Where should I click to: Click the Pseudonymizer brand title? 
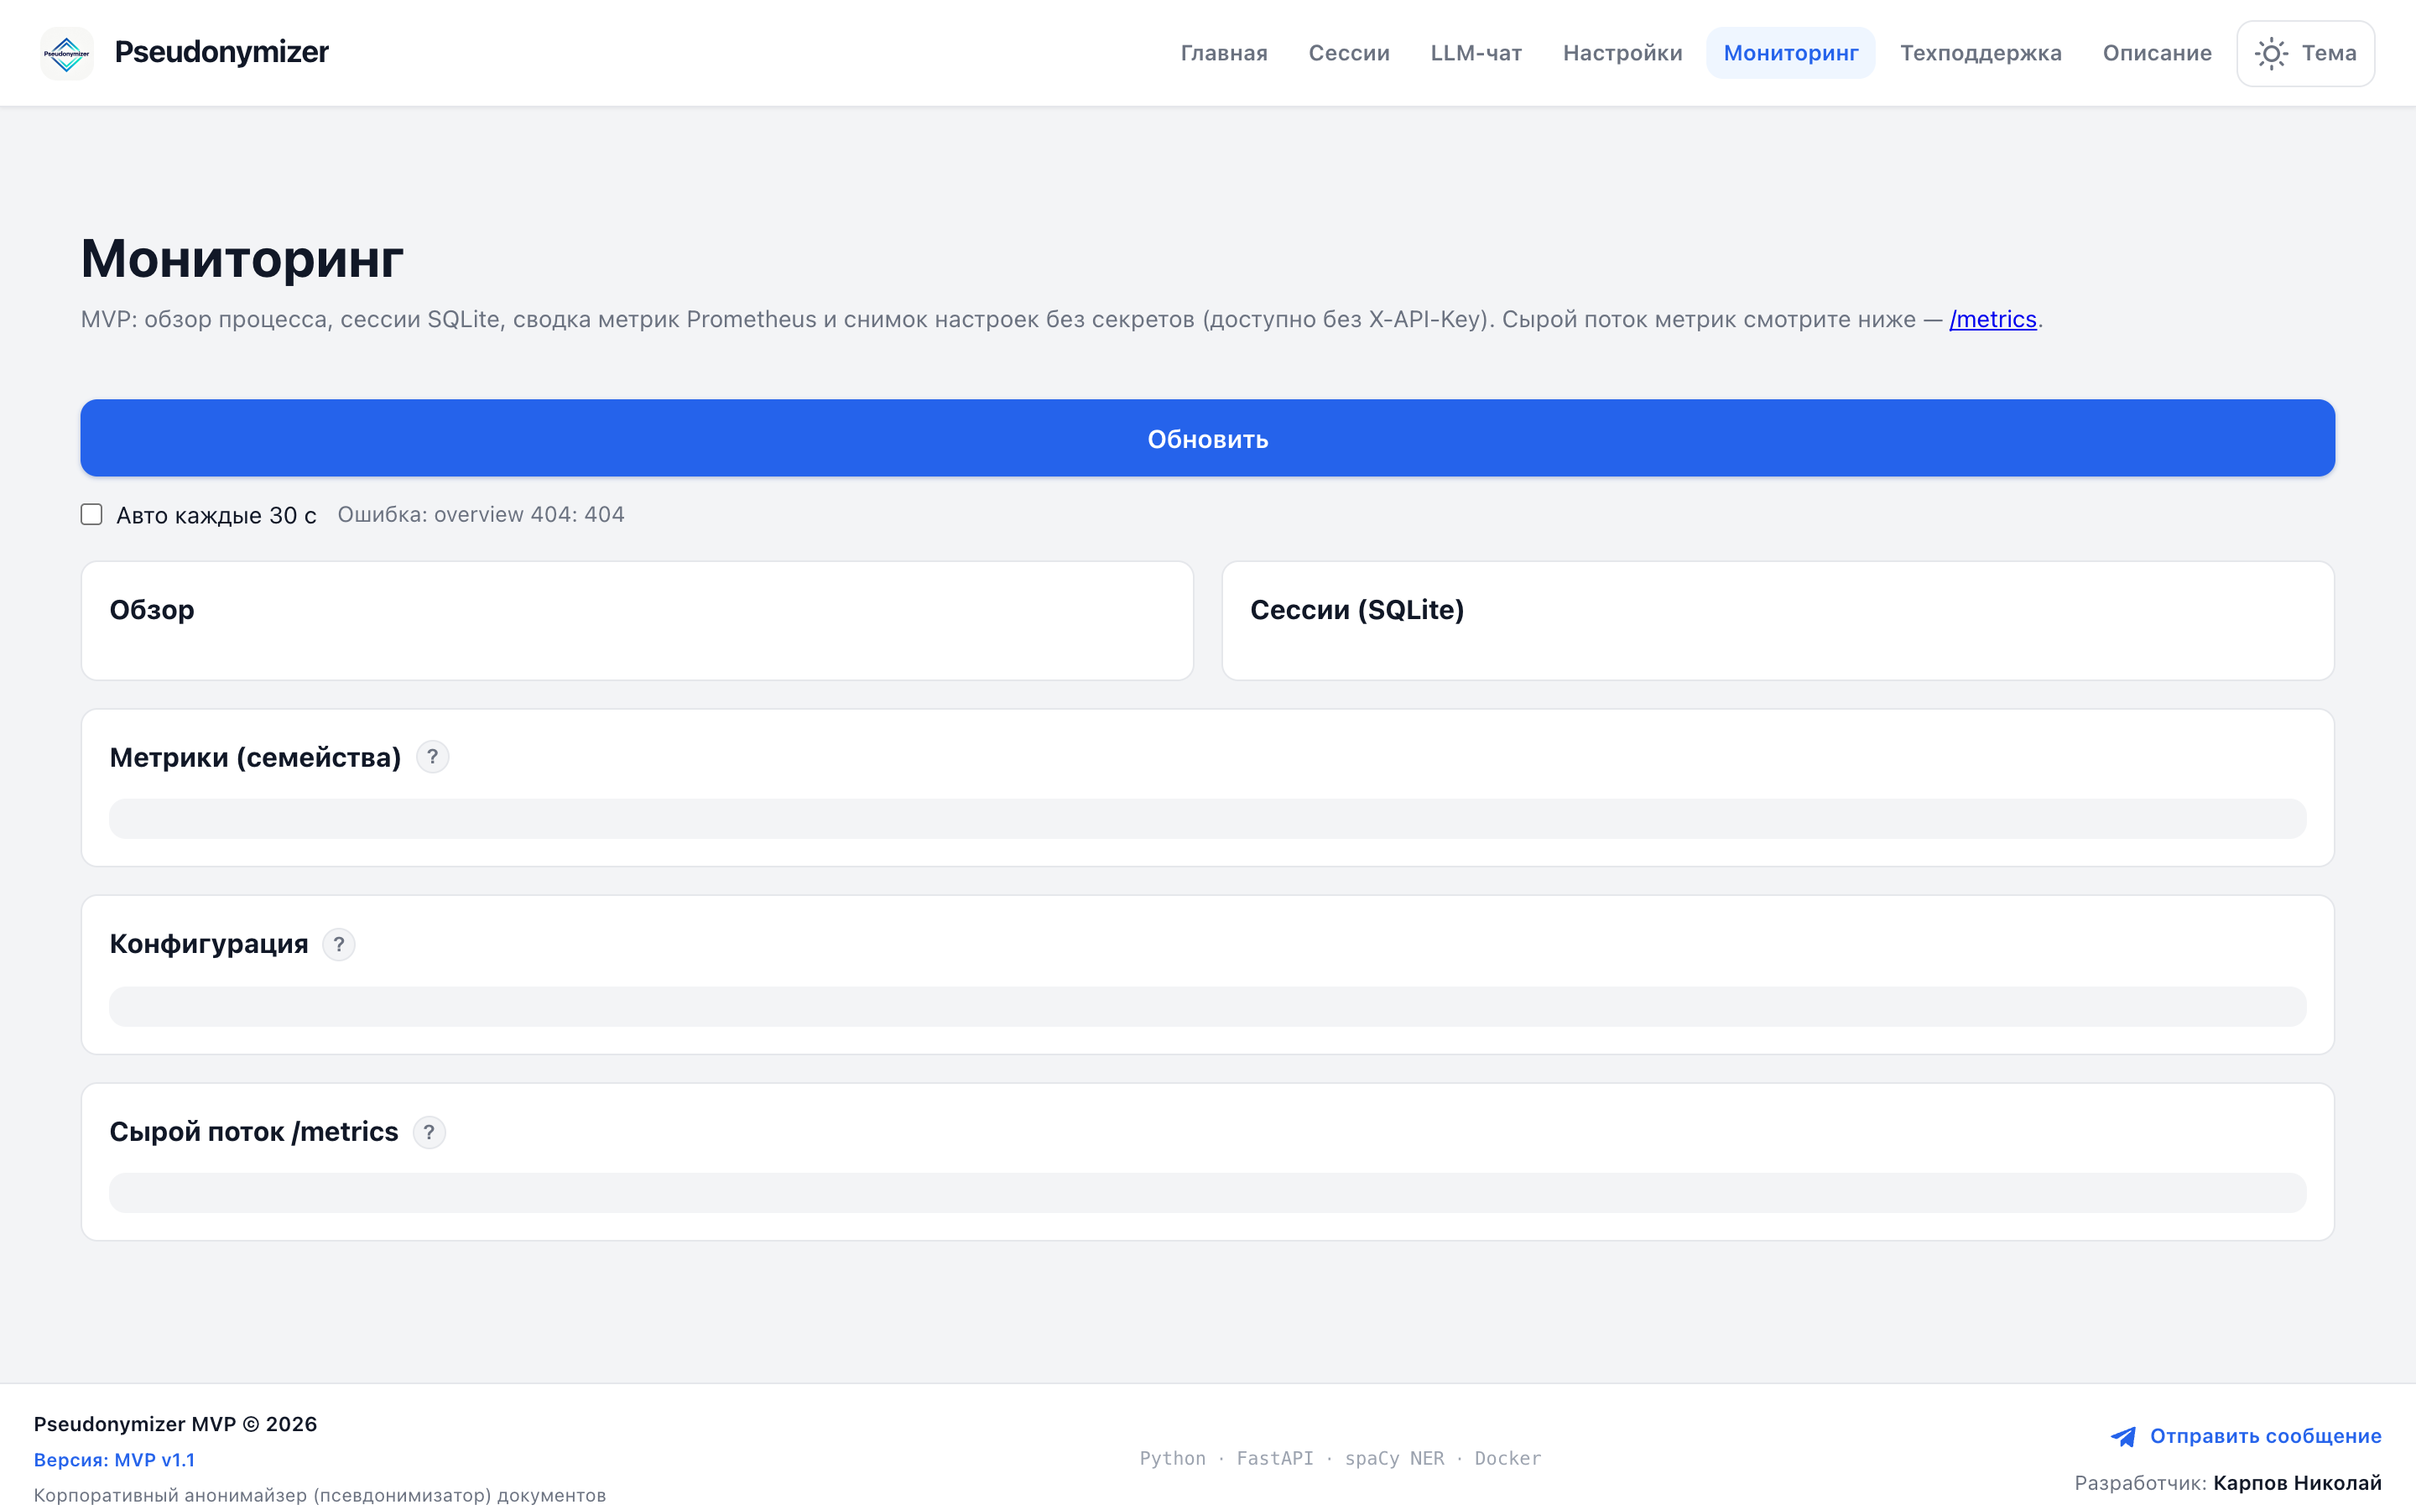coord(221,52)
